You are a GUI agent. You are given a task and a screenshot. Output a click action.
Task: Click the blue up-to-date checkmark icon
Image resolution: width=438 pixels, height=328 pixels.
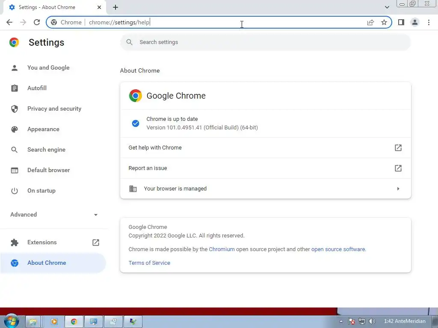136,123
